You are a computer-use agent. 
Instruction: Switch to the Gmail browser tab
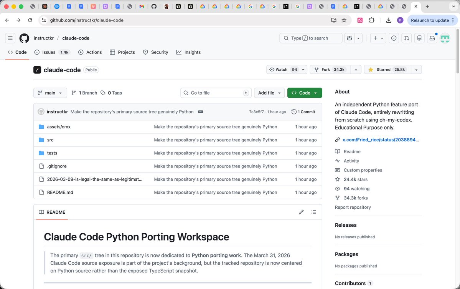[x=142, y=7]
